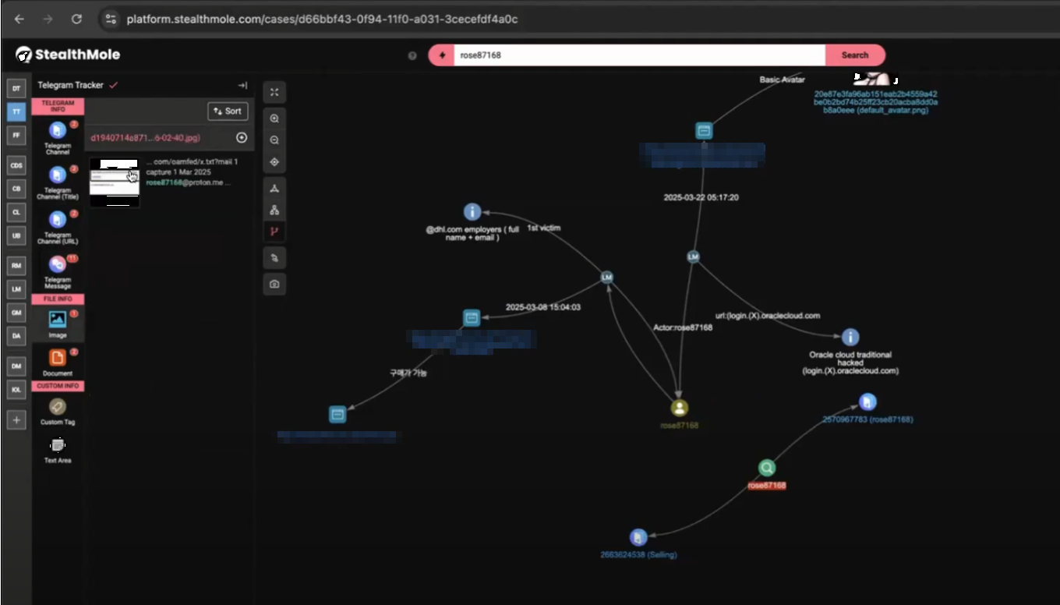The width and height of the screenshot is (1060, 605).
Task: Open the GM module button
Action: [16, 313]
